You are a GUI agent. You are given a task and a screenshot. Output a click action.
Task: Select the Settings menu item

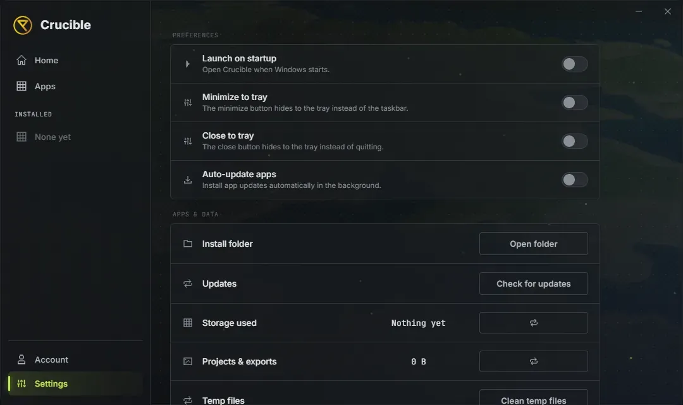click(x=75, y=383)
